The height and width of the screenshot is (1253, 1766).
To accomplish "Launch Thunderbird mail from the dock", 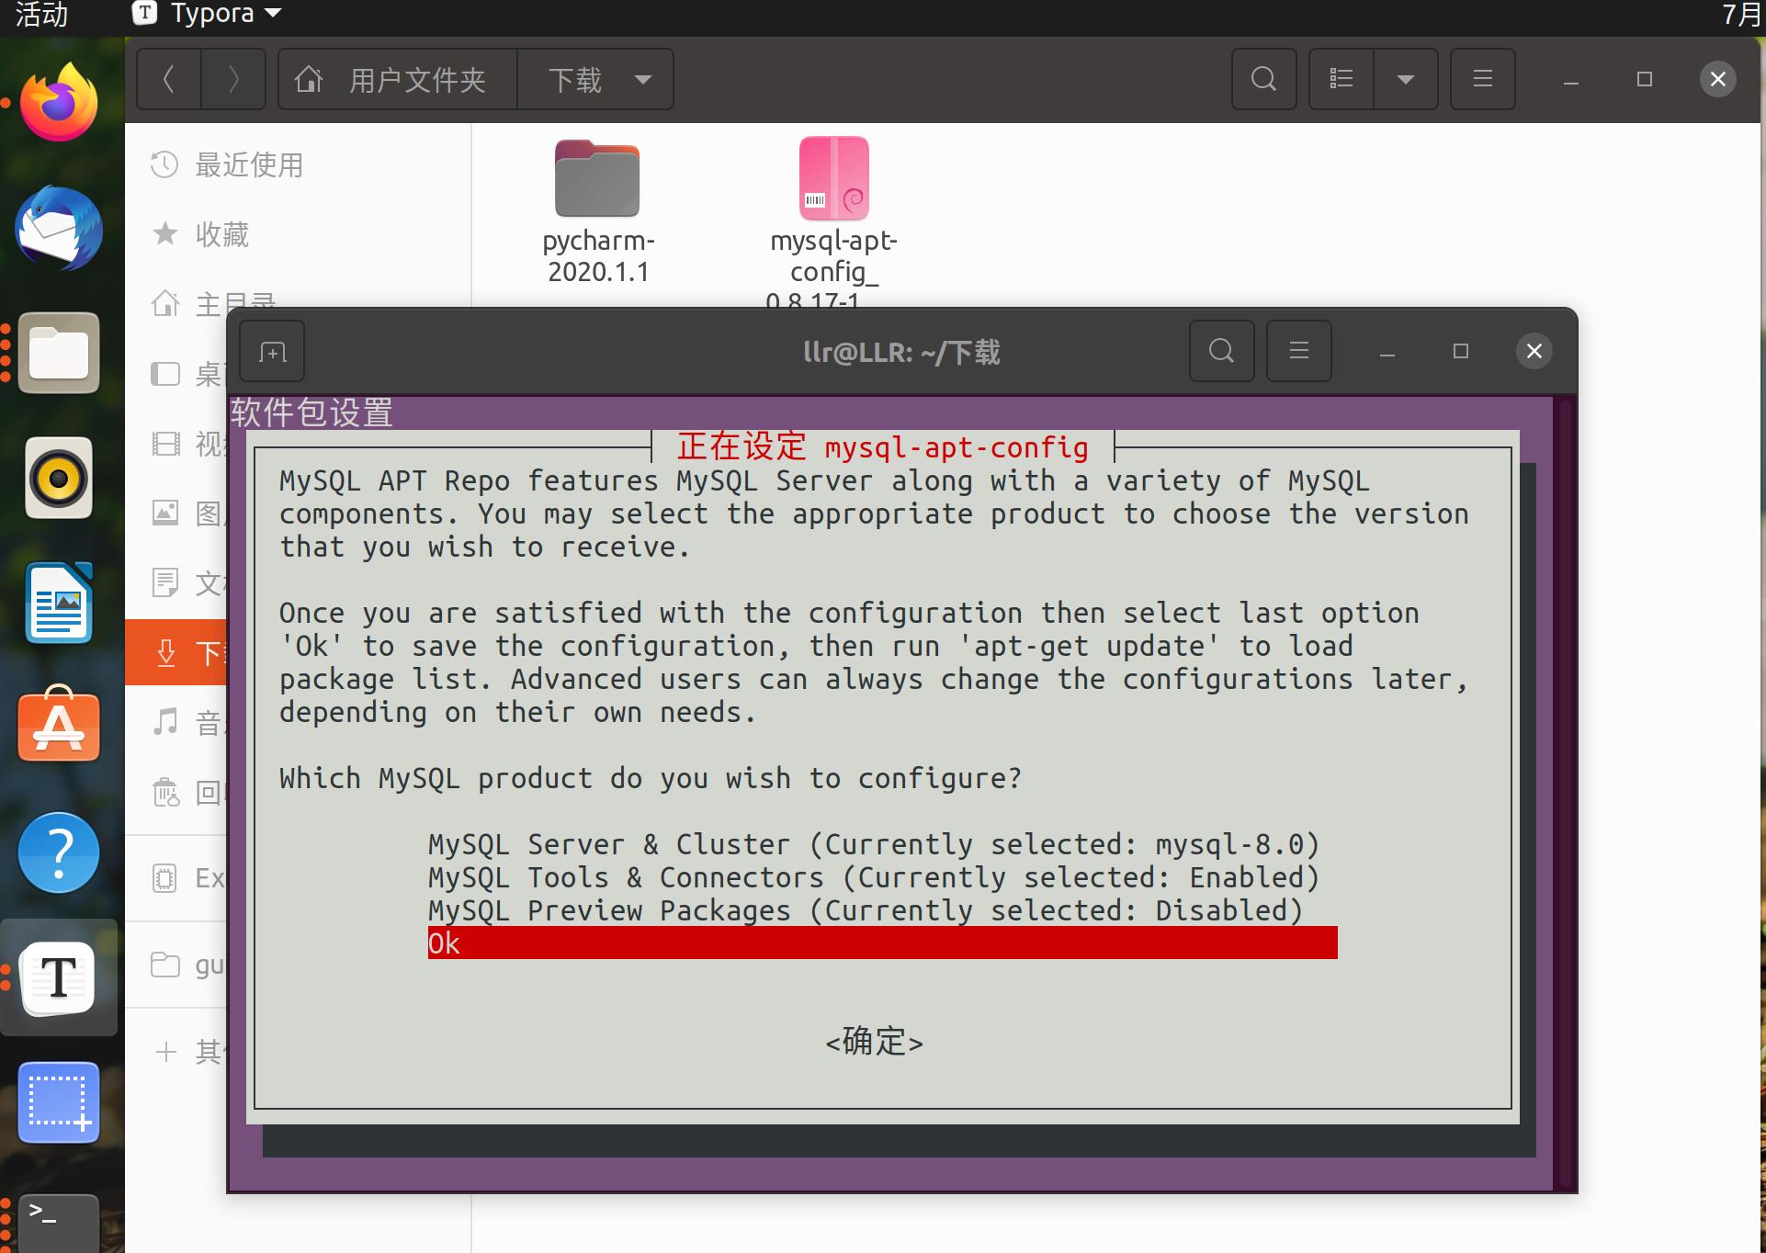I will coord(59,228).
